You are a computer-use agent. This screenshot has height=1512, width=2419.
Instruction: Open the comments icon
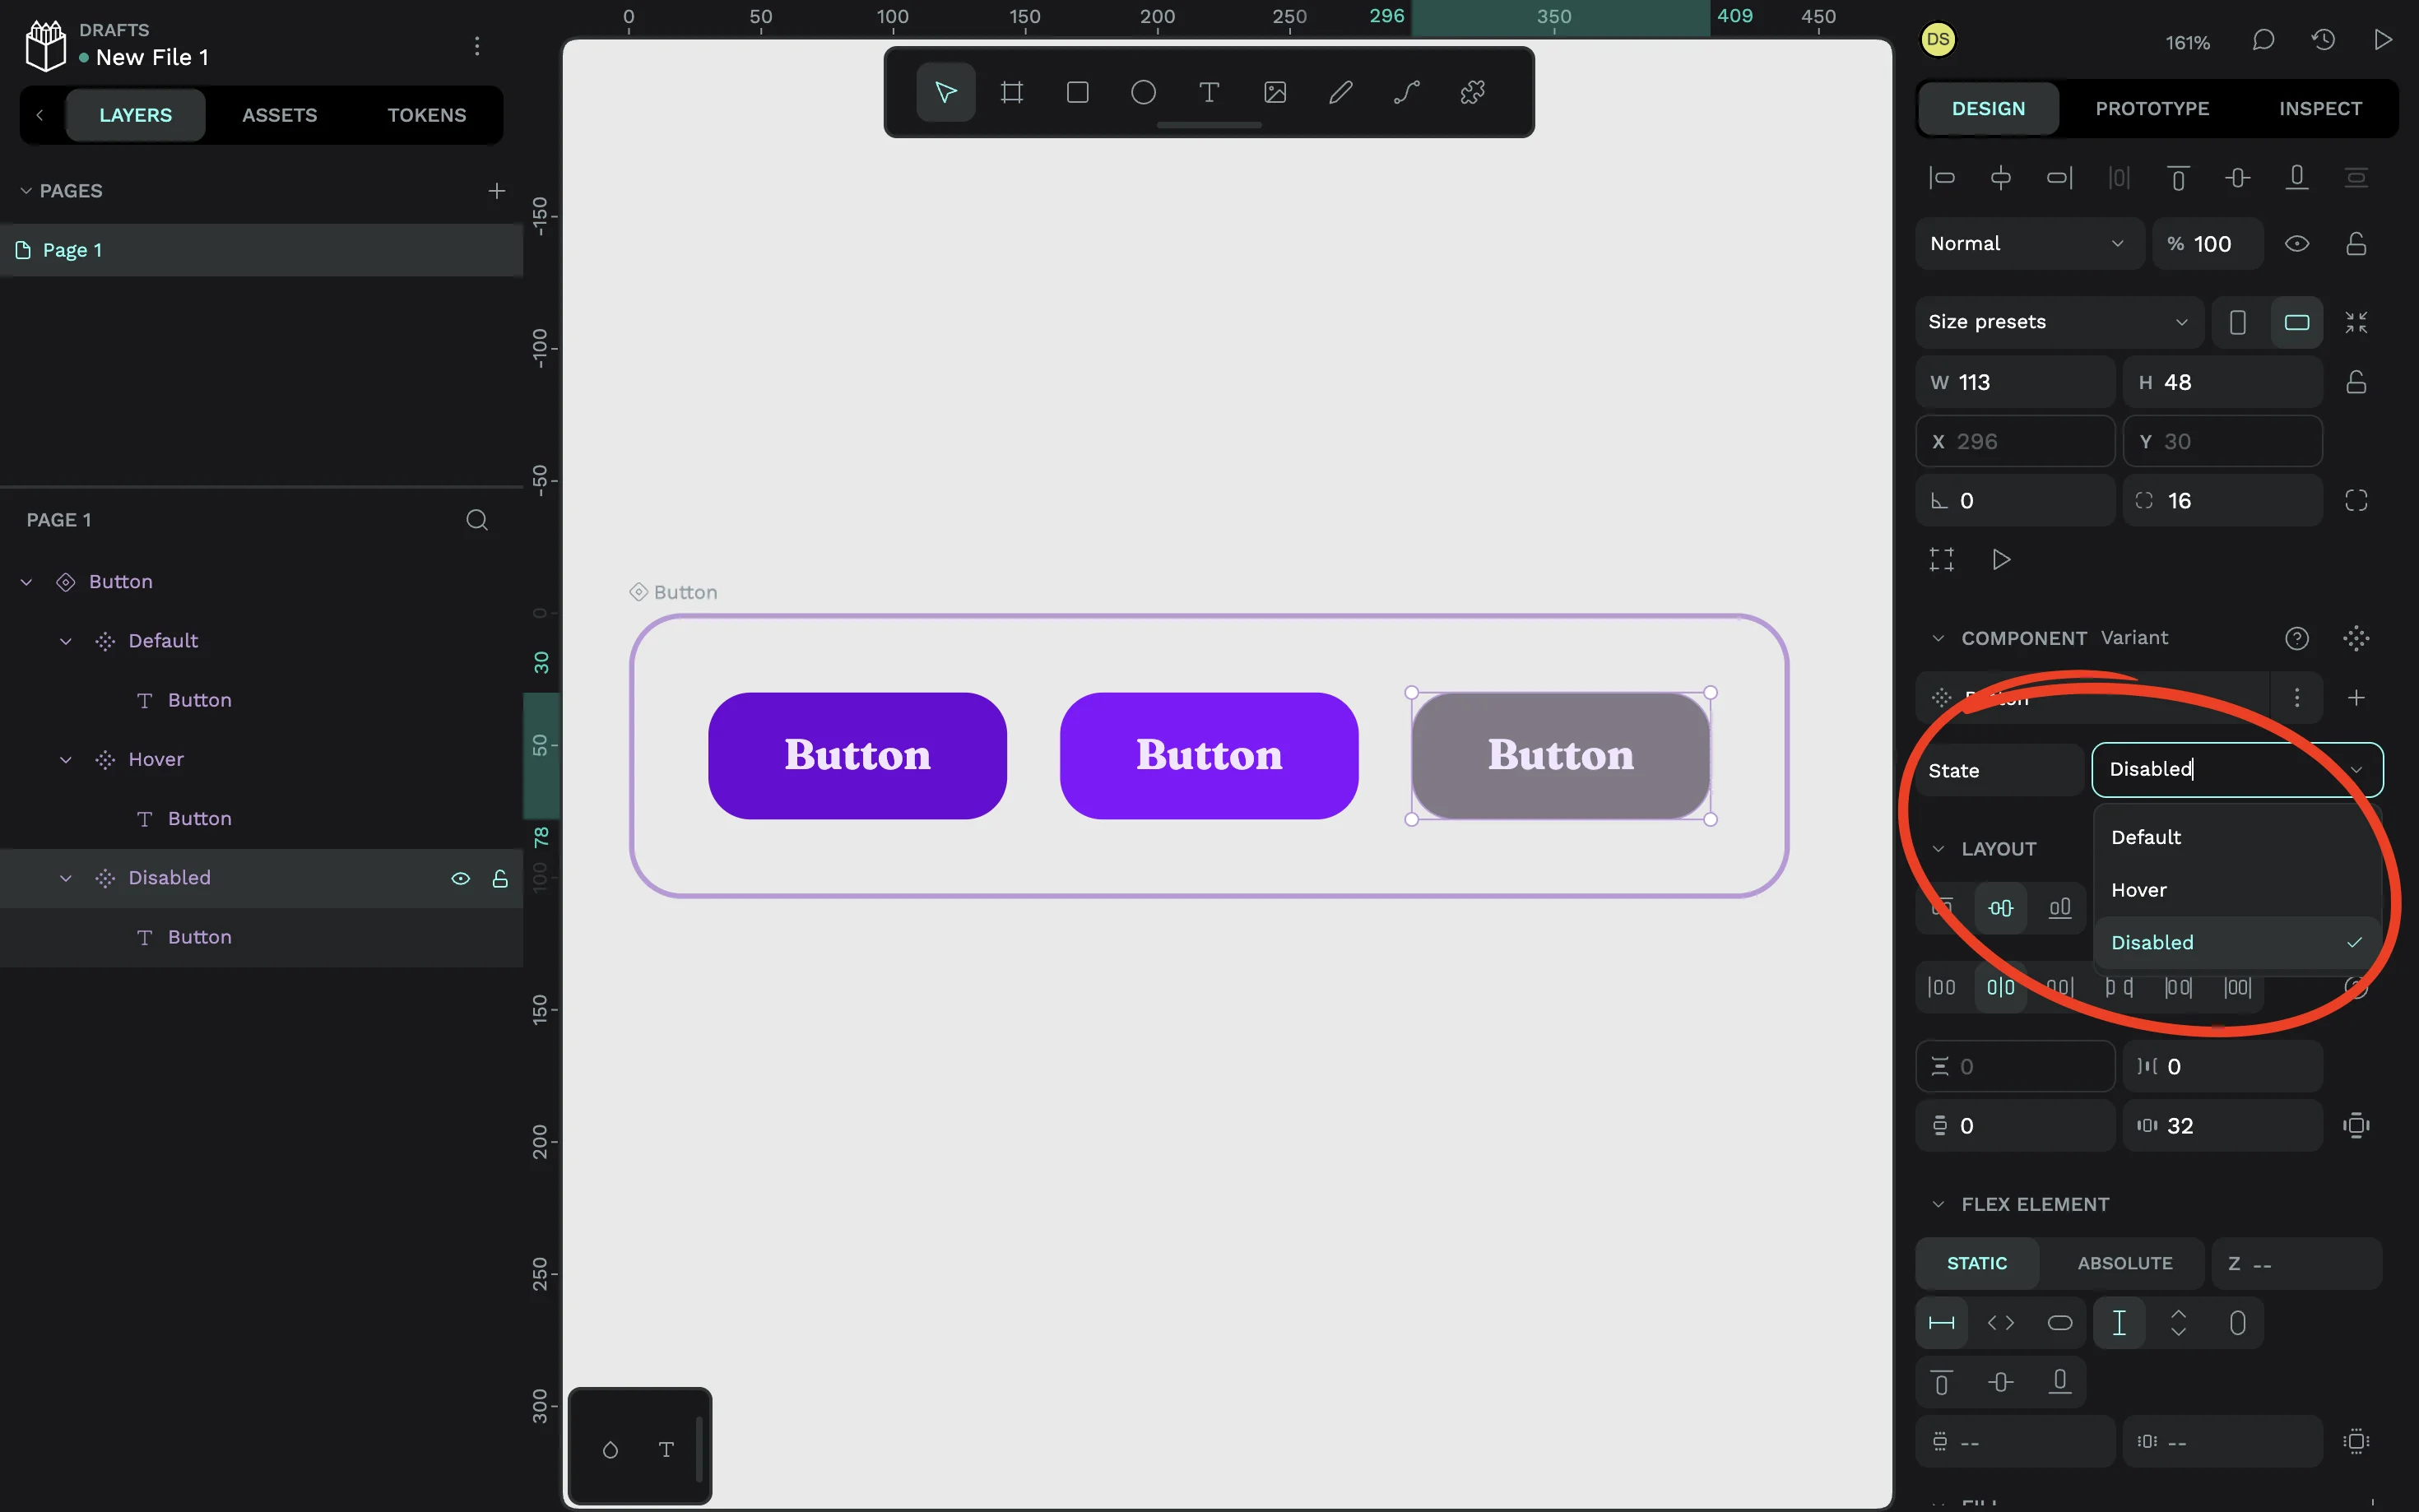(x=2263, y=40)
